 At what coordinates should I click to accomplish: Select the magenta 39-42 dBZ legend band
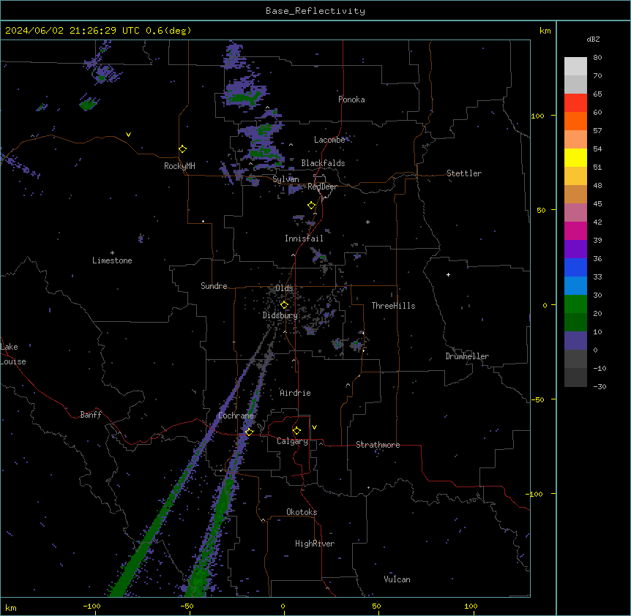click(575, 231)
